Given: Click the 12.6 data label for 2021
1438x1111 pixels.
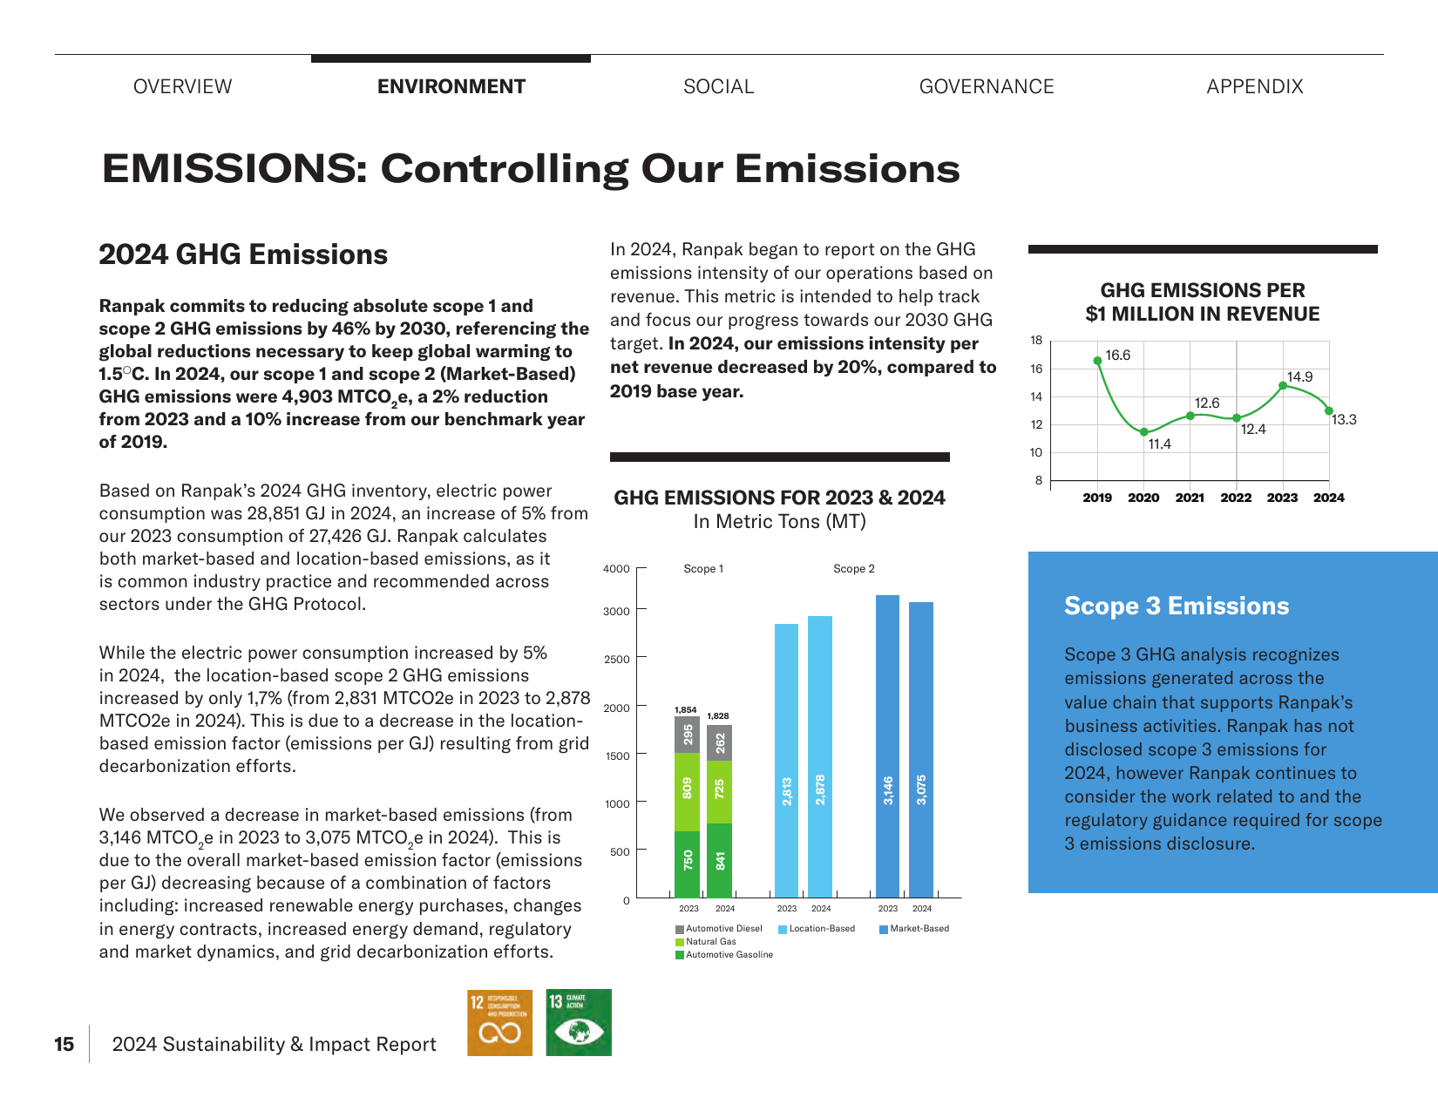Looking at the screenshot, I should tap(1207, 403).
